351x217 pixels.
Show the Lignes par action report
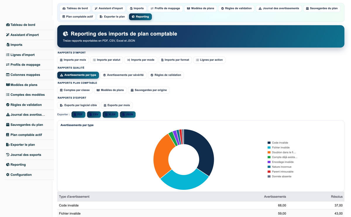point(209,60)
